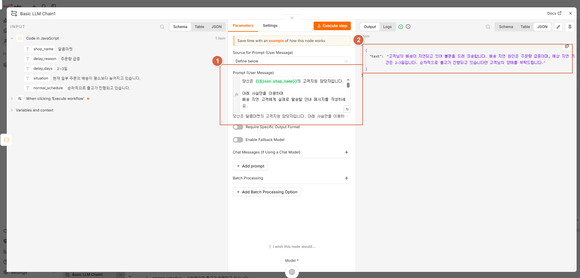The height and width of the screenshot is (278, 580).
Task: Select output Schema view
Action: coord(506,27)
